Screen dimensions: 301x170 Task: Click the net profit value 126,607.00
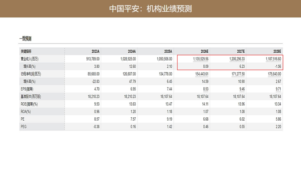coord(129,74)
